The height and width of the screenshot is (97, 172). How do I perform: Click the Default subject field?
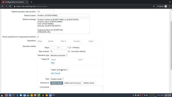63,16
